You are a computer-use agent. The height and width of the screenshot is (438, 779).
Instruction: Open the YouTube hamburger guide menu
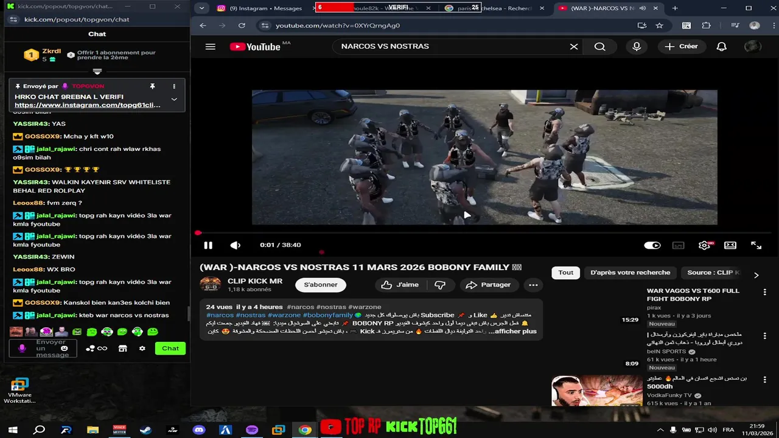click(x=211, y=47)
